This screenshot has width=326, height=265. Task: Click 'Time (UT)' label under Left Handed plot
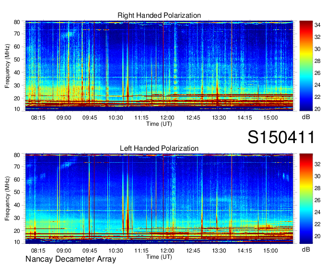(x=159, y=257)
